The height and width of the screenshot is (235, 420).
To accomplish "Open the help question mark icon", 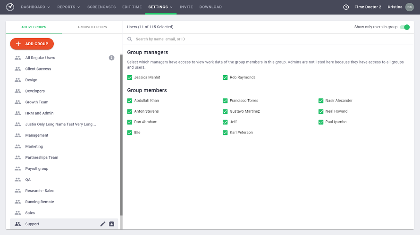I will point(346,7).
